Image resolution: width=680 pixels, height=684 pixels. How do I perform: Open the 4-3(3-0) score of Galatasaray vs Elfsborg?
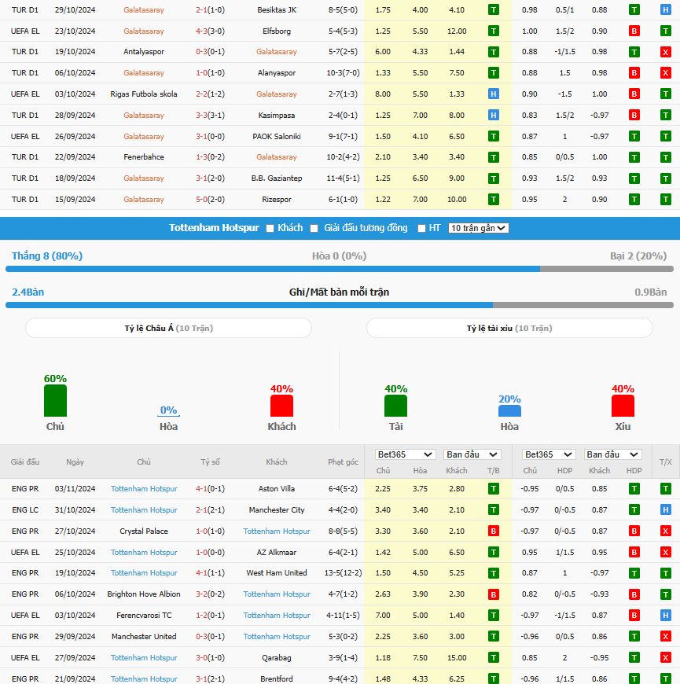(210, 31)
